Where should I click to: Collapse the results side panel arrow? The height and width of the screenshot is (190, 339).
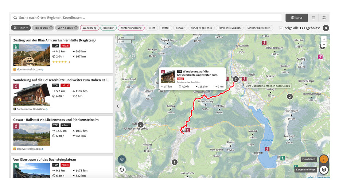click(x=118, y=106)
